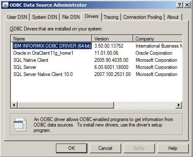Click the horizontal scrollbar right arrow
Viewport: 193px width, 157px height.
click(179, 105)
